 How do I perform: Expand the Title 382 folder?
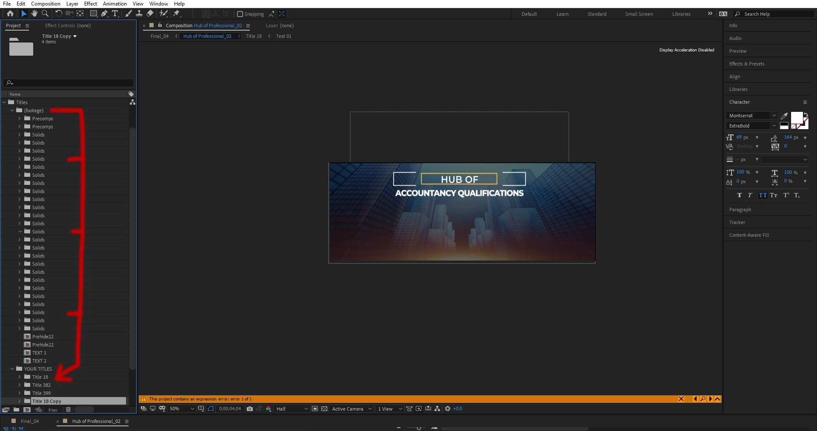click(x=19, y=385)
